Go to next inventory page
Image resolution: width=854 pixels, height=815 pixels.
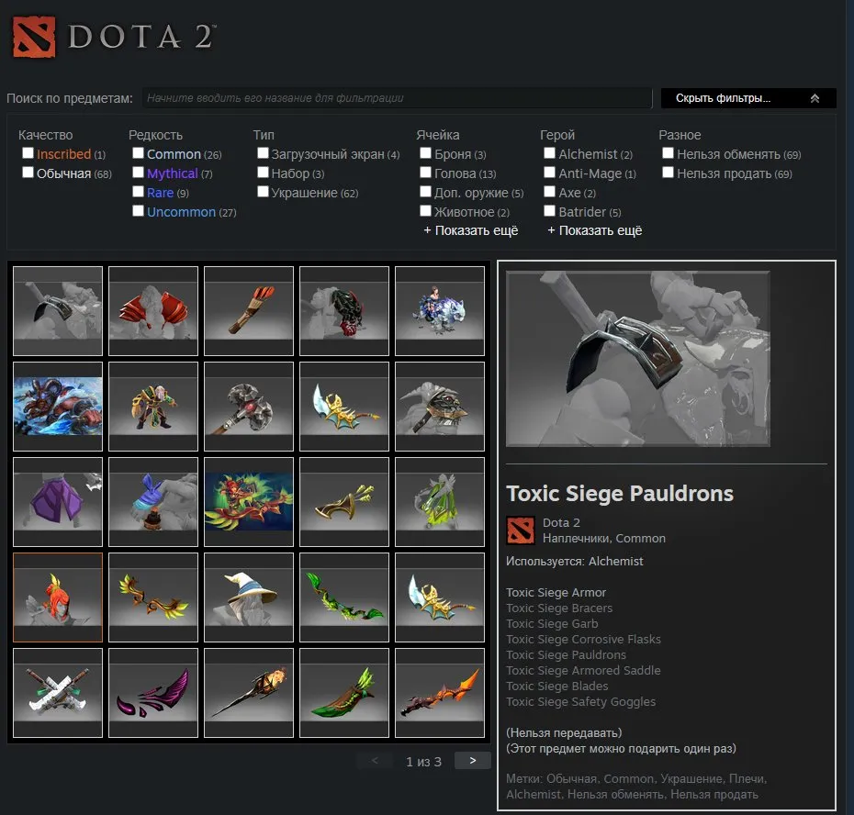tap(472, 761)
